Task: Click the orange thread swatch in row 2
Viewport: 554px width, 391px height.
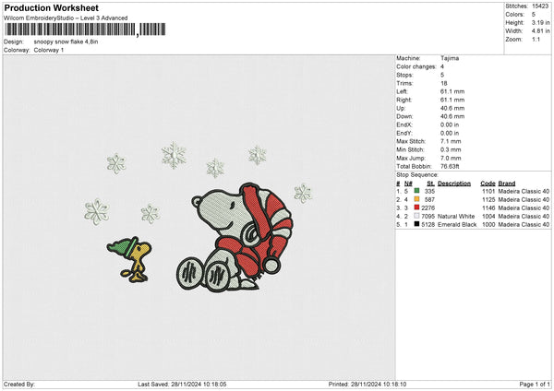Action: pyautogui.click(x=417, y=199)
